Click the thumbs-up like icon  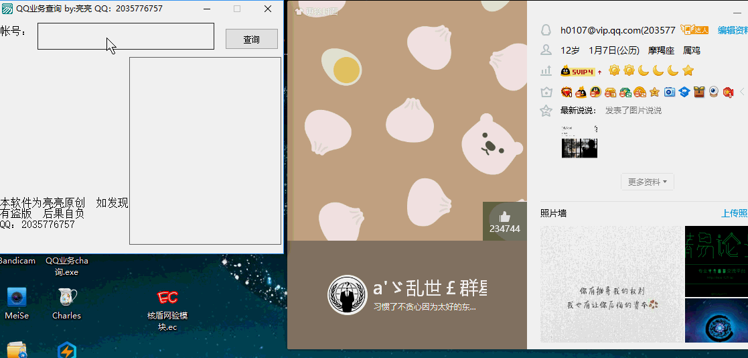tap(504, 217)
